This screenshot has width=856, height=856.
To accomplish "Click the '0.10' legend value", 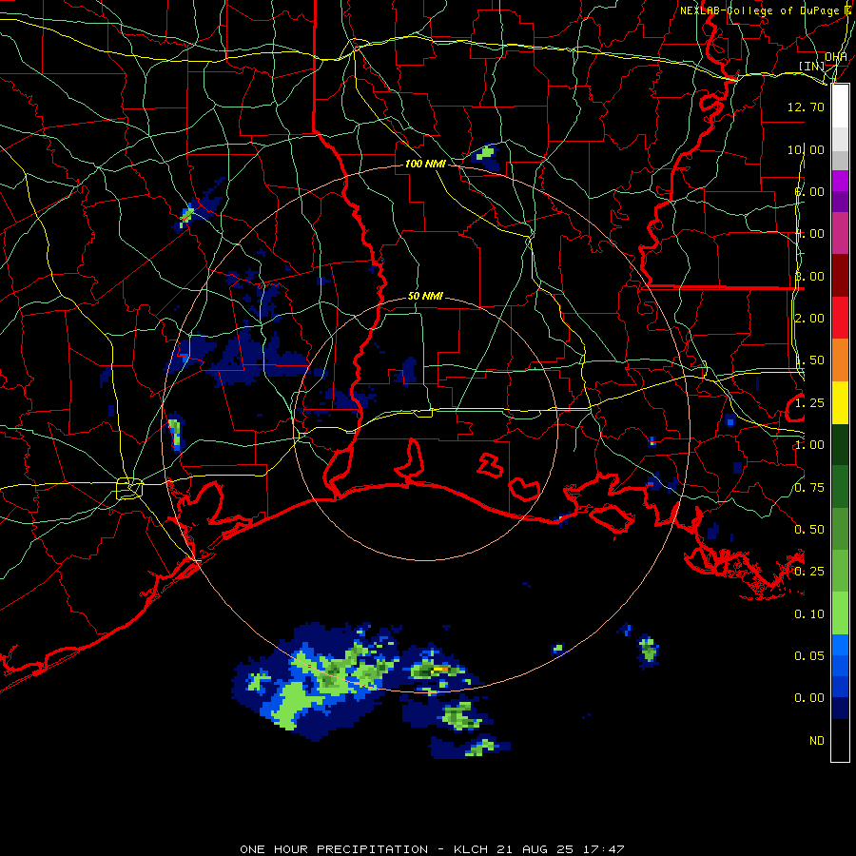I will (809, 614).
